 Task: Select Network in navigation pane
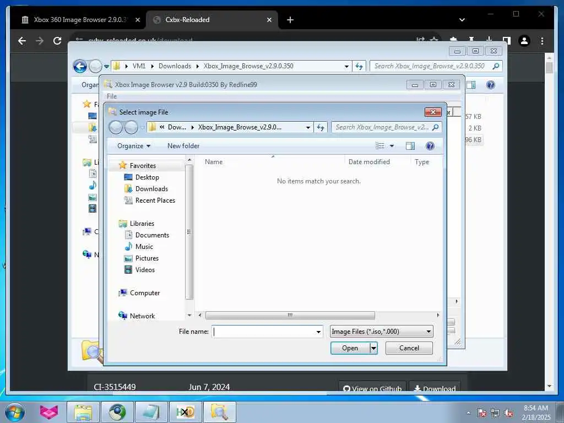(x=142, y=316)
